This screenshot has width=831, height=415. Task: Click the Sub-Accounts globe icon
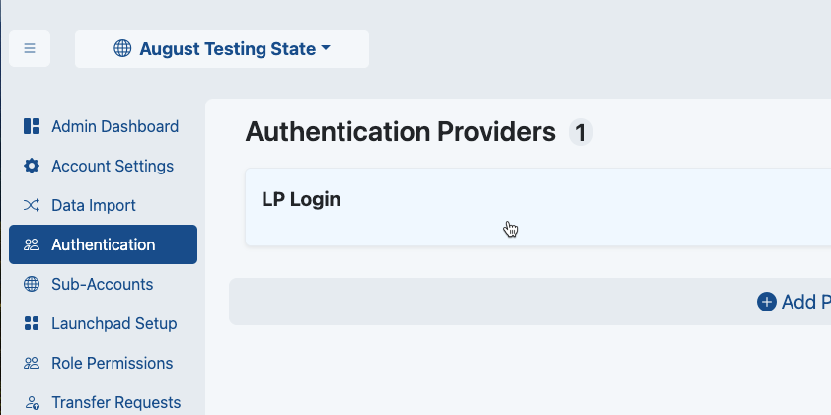pos(32,284)
